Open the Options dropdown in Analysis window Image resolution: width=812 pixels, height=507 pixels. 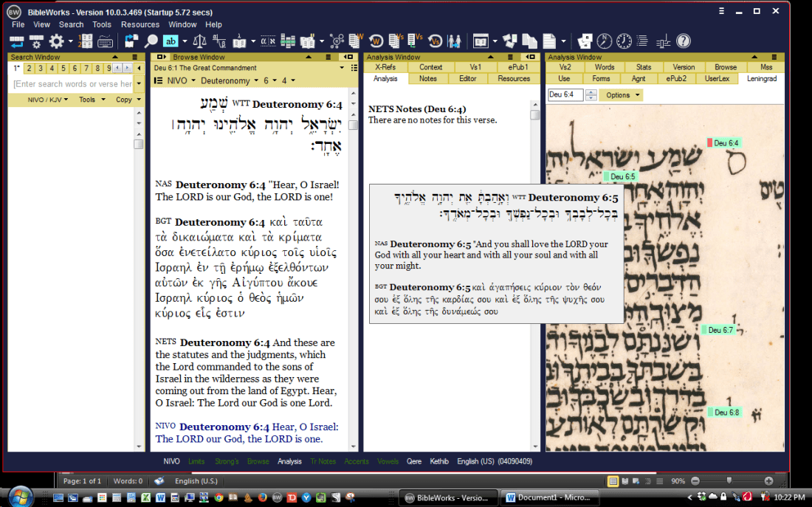tap(620, 94)
